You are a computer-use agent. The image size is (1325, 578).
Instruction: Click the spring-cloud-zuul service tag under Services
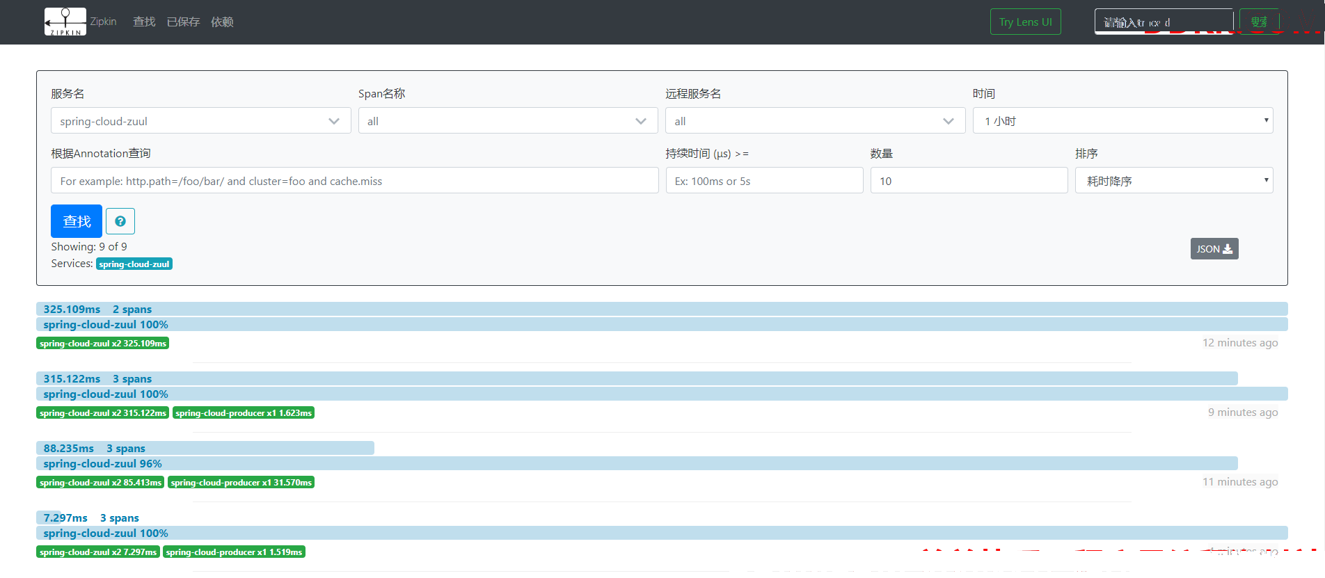click(x=134, y=264)
